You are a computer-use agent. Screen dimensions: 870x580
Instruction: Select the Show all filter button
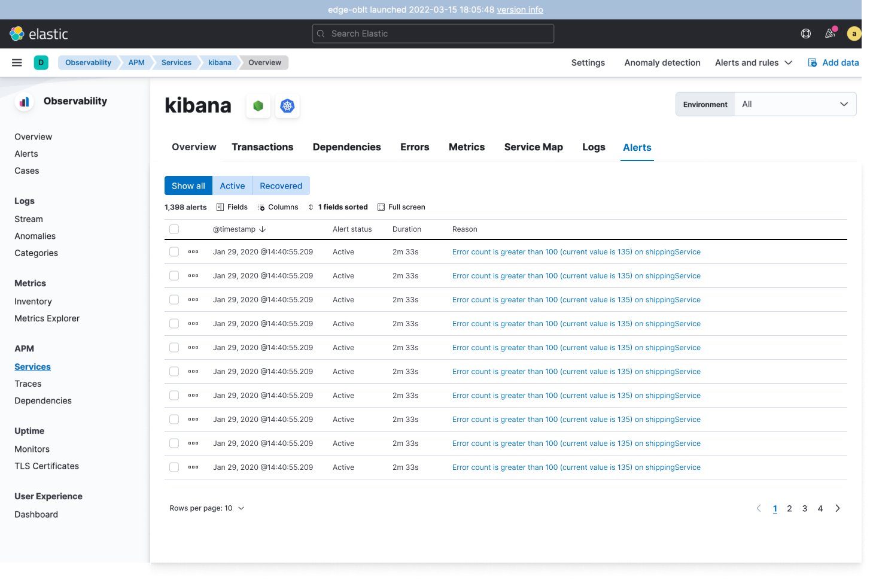coord(188,186)
